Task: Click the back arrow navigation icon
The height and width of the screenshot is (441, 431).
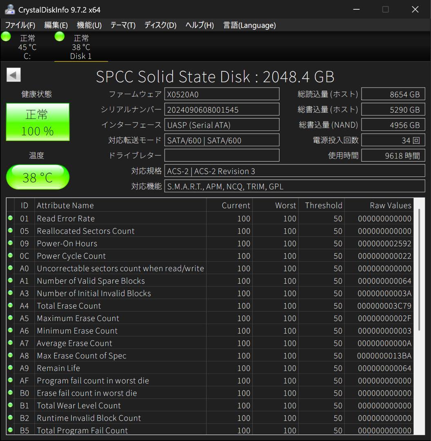Action: pos(13,75)
